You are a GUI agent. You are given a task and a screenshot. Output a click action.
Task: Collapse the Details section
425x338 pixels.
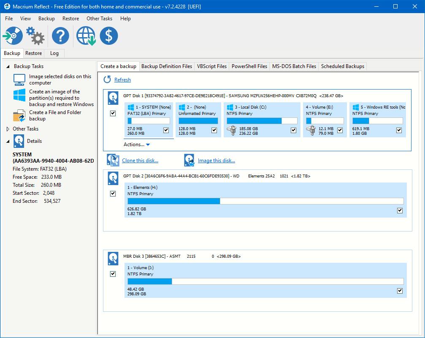(8, 142)
